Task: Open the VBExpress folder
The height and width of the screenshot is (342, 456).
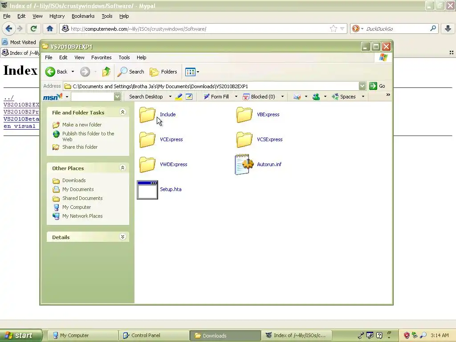Action: click(258, 114)
